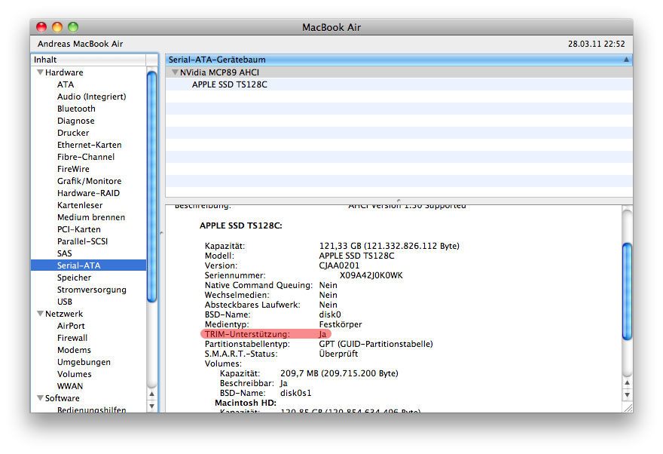
Task: Click details pane scroll down arrow
Action: [627, 394]
